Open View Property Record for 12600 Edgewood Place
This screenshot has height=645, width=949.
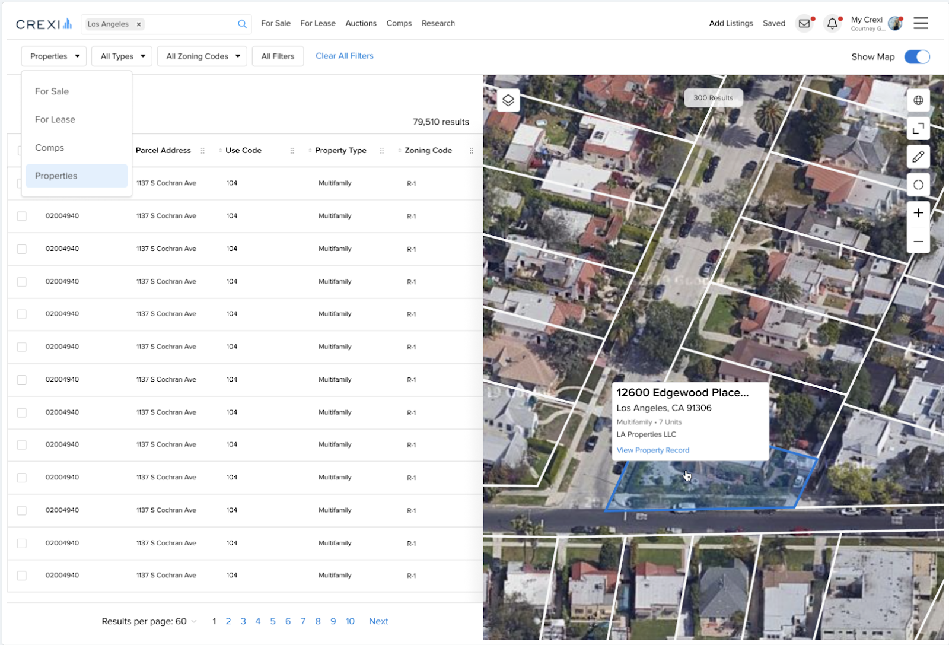pyautogui.click(x=652, y=450)
